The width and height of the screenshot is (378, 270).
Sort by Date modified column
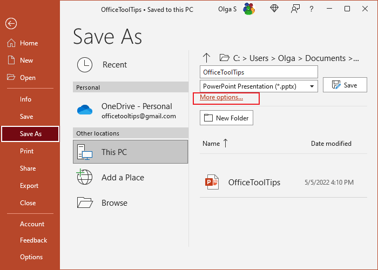tap(331, 144)
